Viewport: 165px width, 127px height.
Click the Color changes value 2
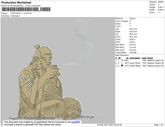coord(130,21)
